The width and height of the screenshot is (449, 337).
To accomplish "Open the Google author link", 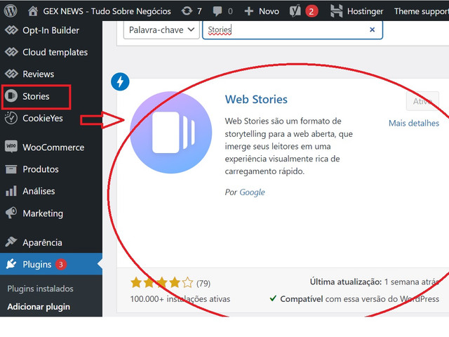I will 252,192.
